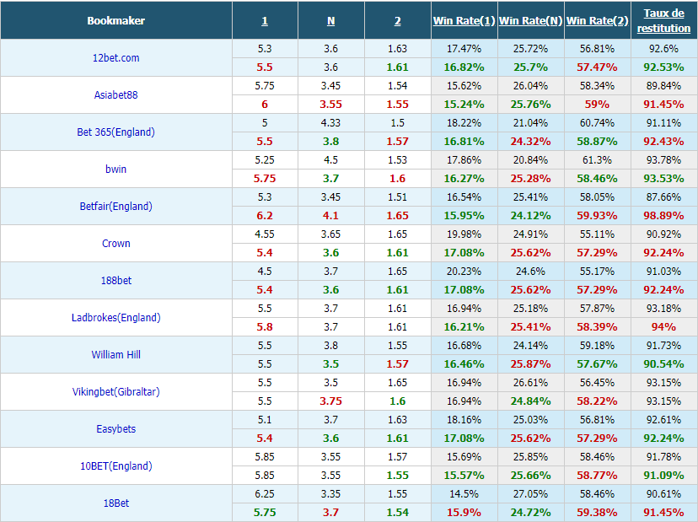The width and height of the screenshot is (698, 522).
Task: Select William Hill's 59.18% win rate
Action: coord(597,346)
